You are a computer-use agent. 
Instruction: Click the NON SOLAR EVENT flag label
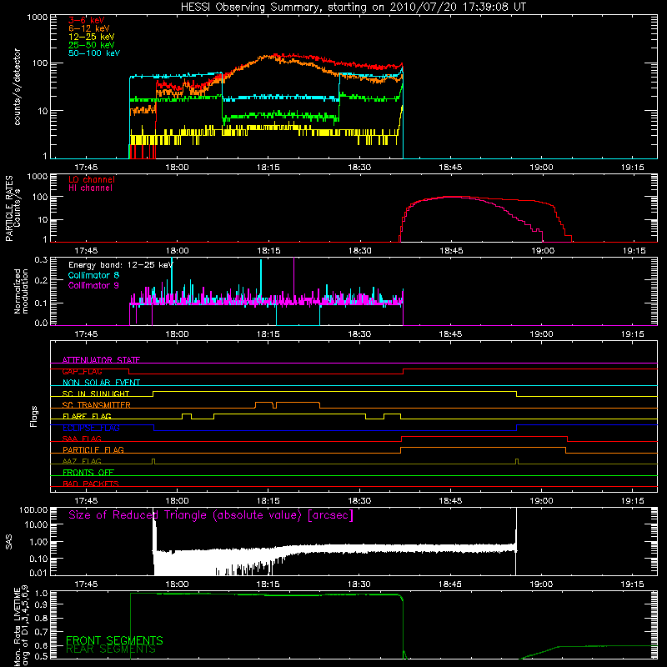pyautogui.click(x=101, y=383)
